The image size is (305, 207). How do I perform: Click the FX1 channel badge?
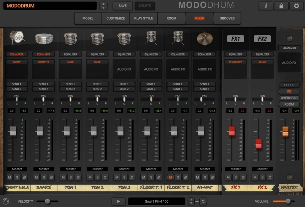(235, 39)
